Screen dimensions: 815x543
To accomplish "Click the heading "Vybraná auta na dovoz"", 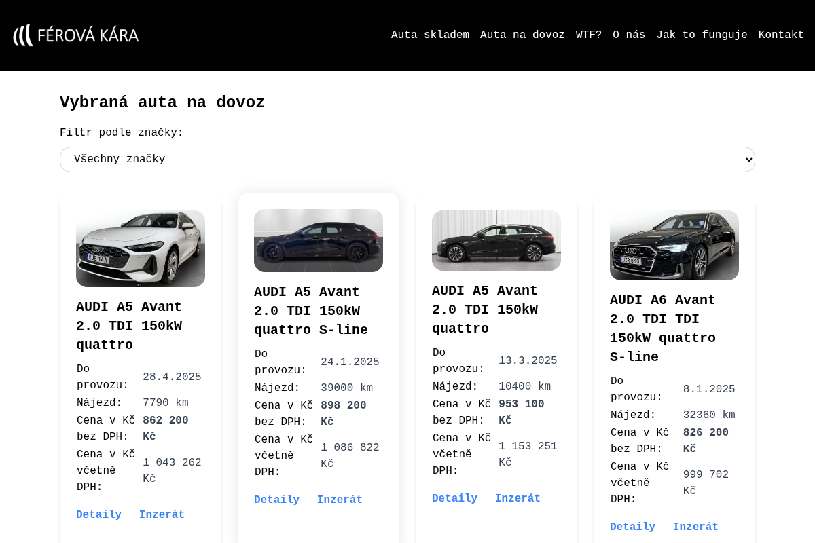I will 162,103.
